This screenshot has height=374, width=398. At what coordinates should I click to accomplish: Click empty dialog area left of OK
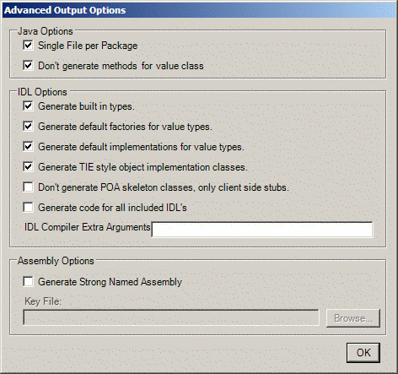[175, 353]
